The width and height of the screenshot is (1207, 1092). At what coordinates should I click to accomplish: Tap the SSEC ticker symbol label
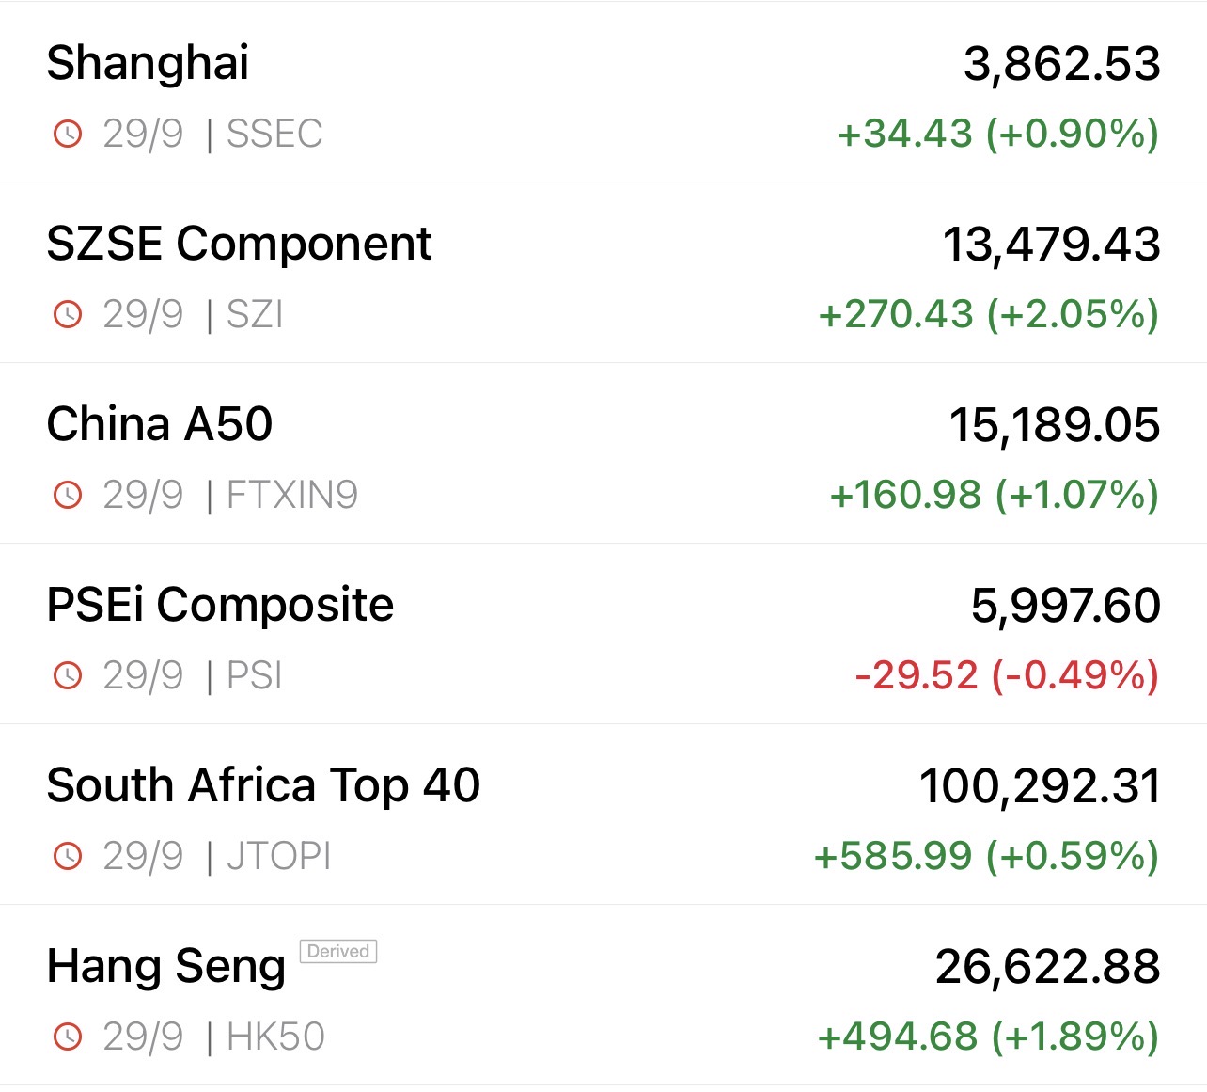(x=274, y=135)
